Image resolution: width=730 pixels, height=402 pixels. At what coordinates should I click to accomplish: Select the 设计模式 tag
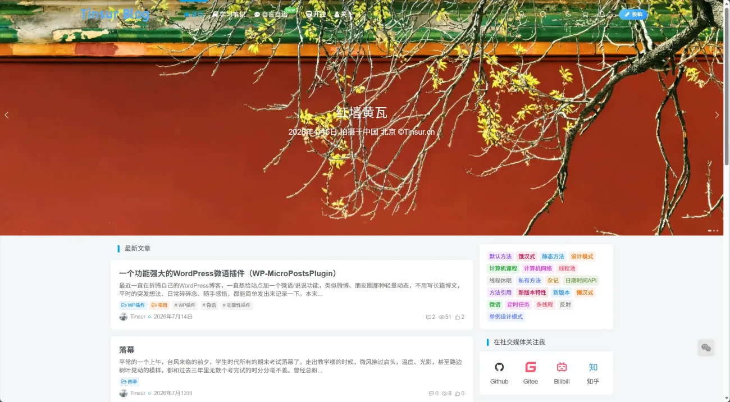coord(582,257)
